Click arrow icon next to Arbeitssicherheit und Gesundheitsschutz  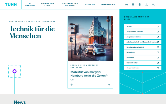point(158,42)
